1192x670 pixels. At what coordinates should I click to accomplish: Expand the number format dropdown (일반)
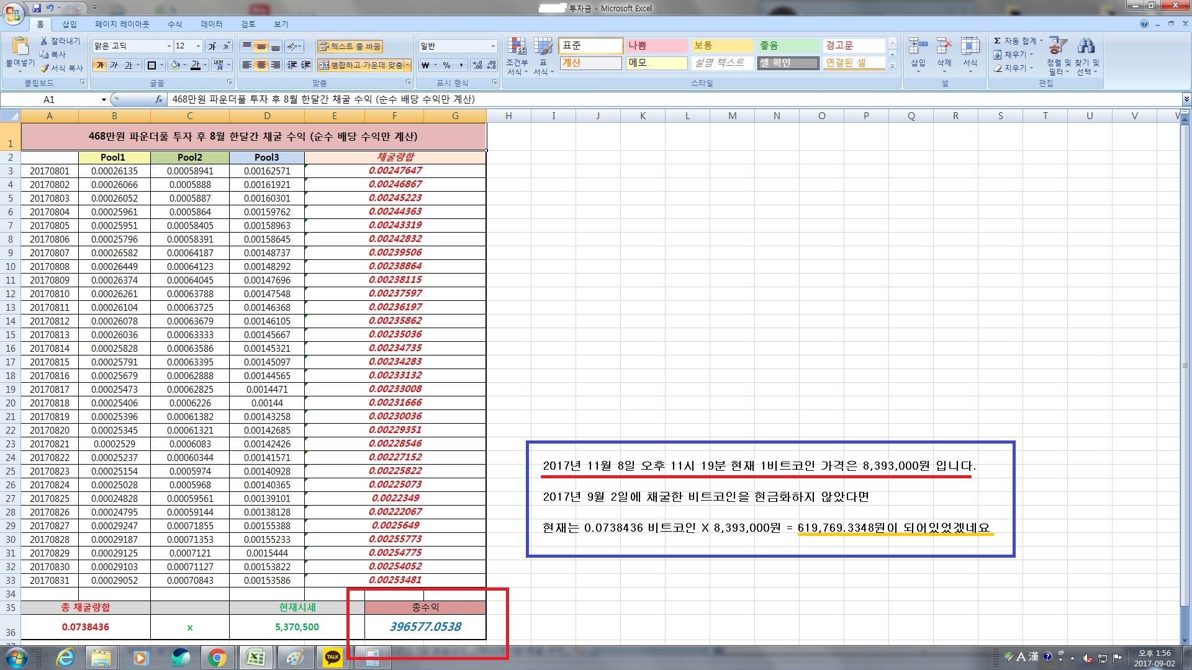[x=493, y=47]
